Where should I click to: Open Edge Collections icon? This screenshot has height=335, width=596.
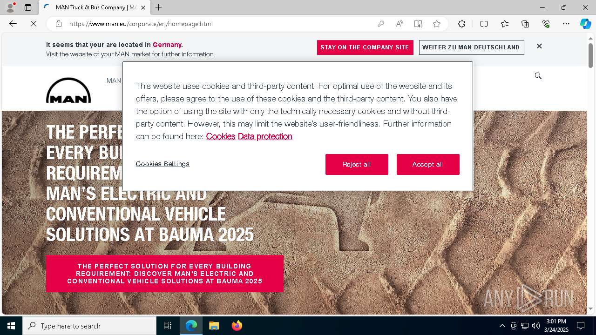coord(525,24)
